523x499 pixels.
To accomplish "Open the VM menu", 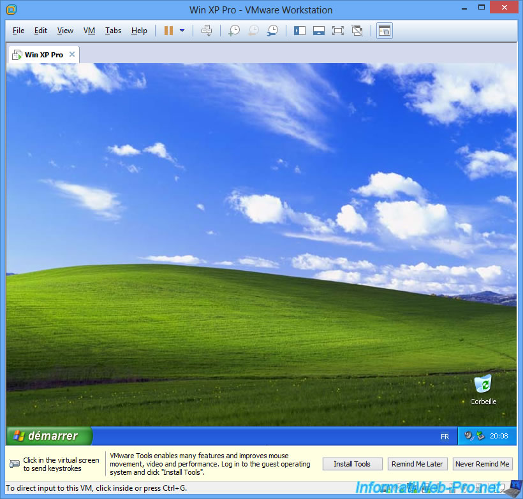I will tap(89, 31).
